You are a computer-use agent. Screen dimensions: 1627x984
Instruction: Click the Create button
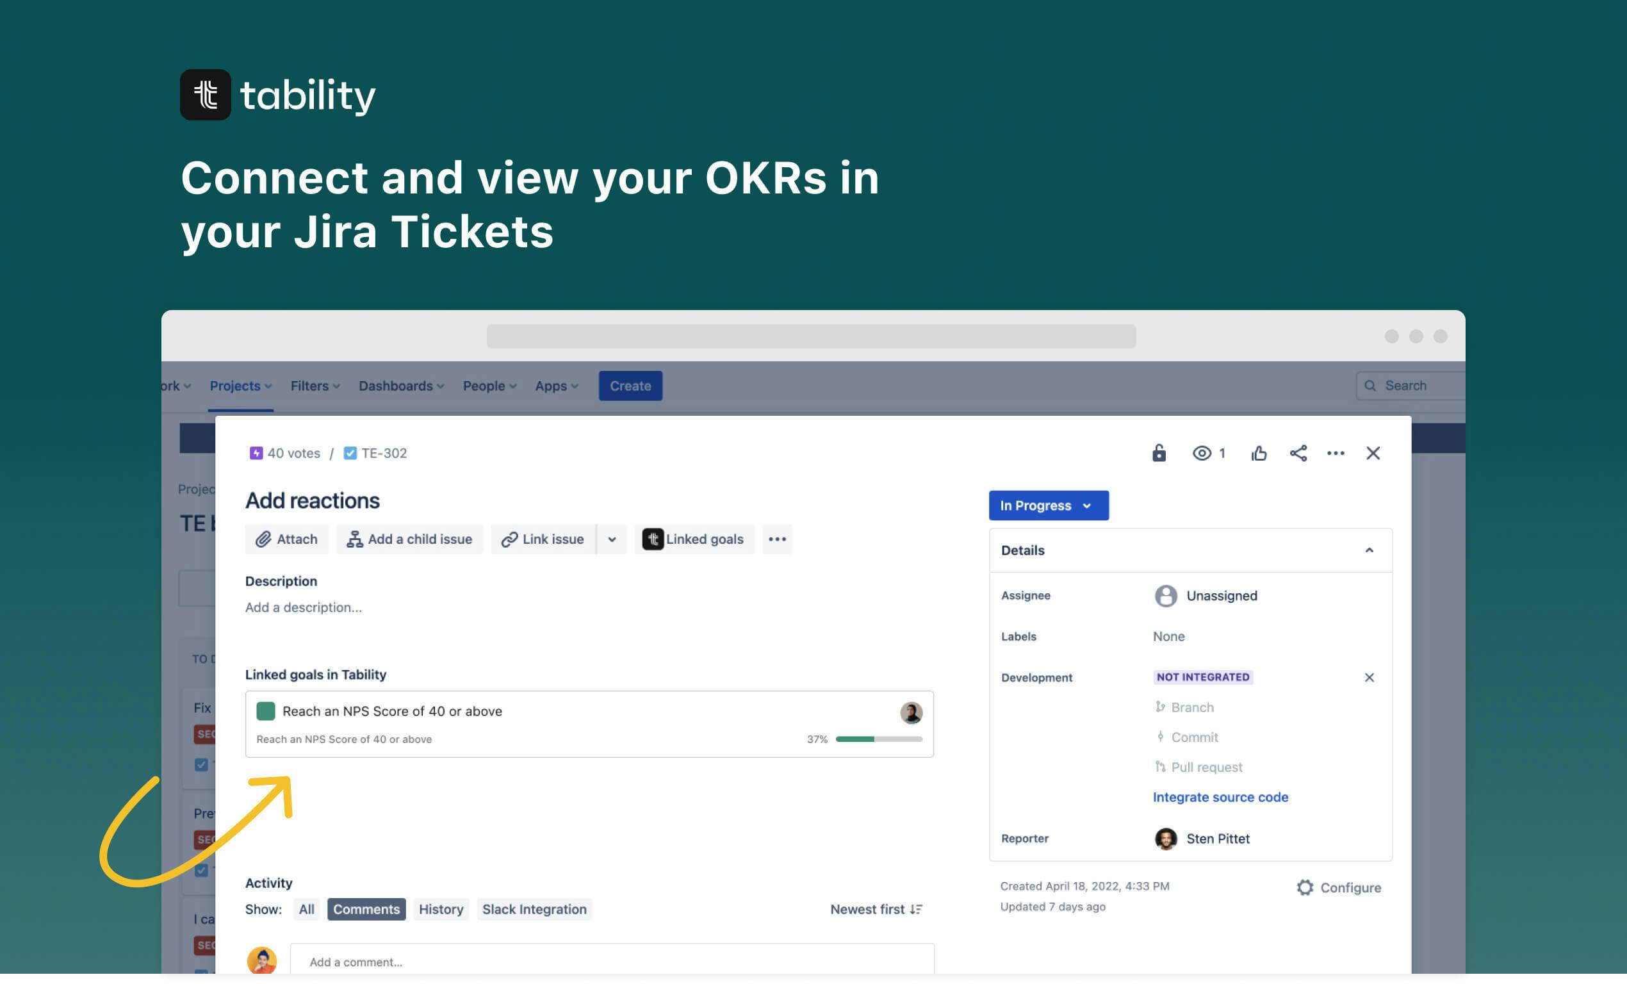(630, 386)
